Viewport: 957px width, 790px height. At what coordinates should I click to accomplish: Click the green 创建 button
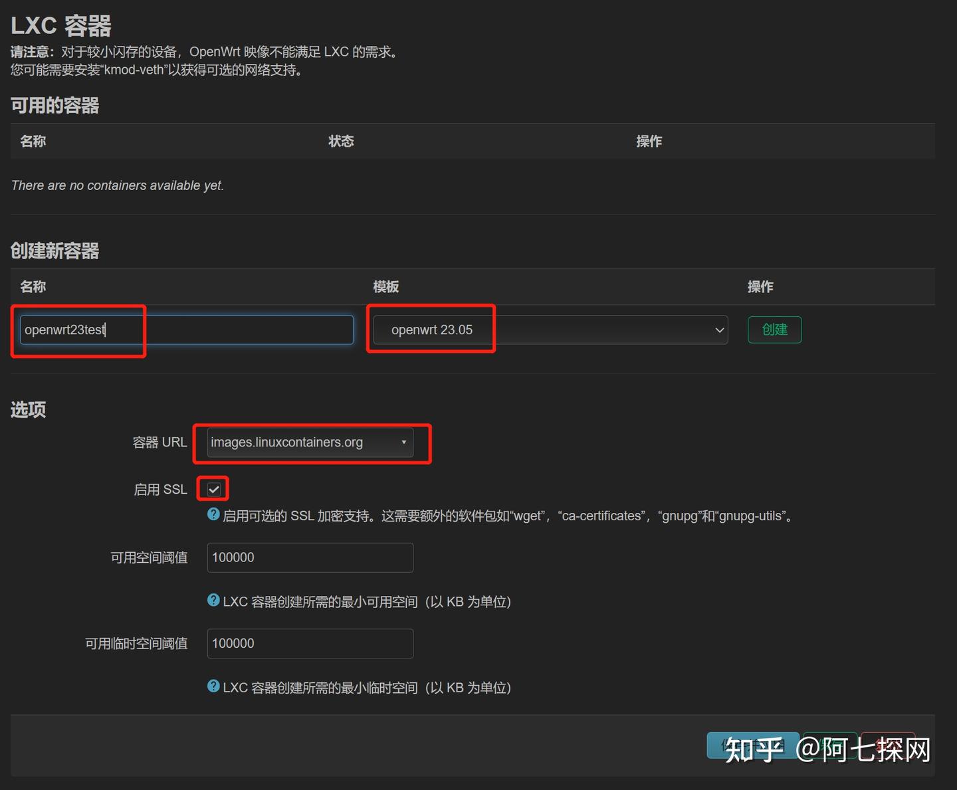[774, 330]
